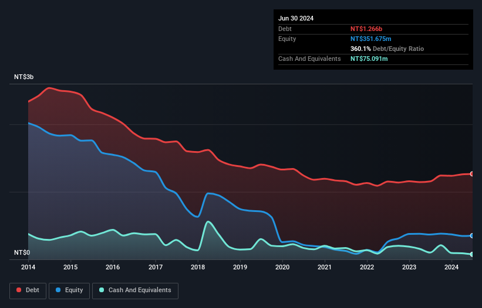Click the Equity row label in tooltip
Viewport: 482px width, 308px height.
(x=287, y=39)
